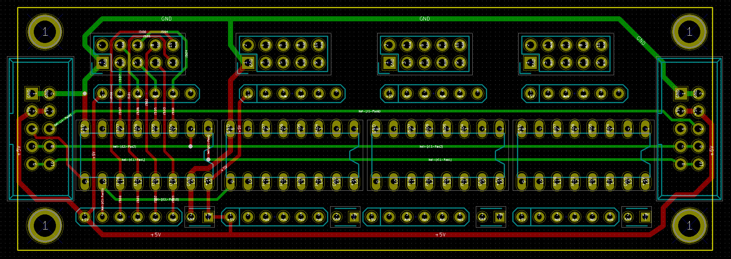
Task: Select pad 10 of the left-edge connector
Action: (x=50, y=164)
